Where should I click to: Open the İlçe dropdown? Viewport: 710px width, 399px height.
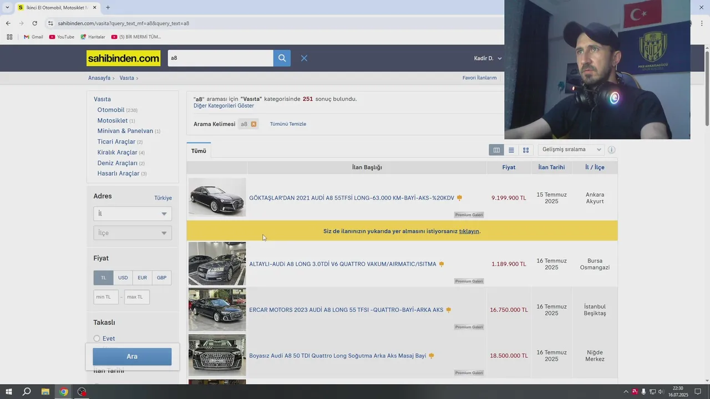coord(133,233)
